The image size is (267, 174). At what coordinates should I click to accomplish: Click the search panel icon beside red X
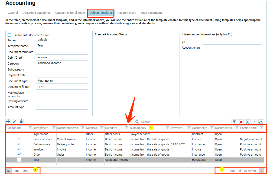click(x=248, y=122)
